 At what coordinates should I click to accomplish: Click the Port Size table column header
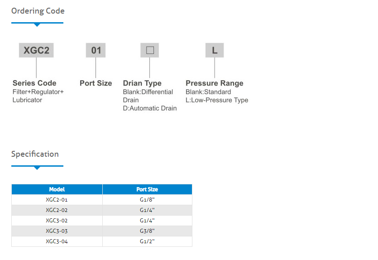pos(147,189)
